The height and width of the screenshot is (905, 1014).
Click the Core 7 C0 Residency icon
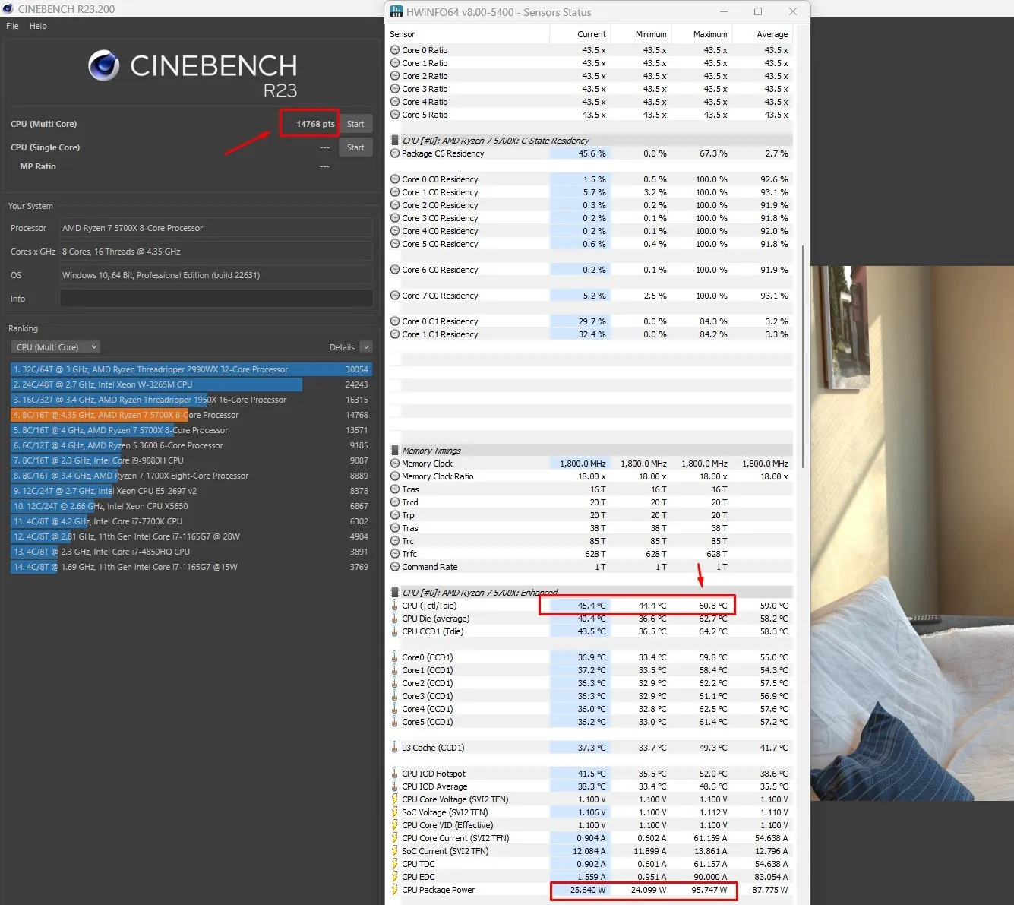(x=395, y=296)
